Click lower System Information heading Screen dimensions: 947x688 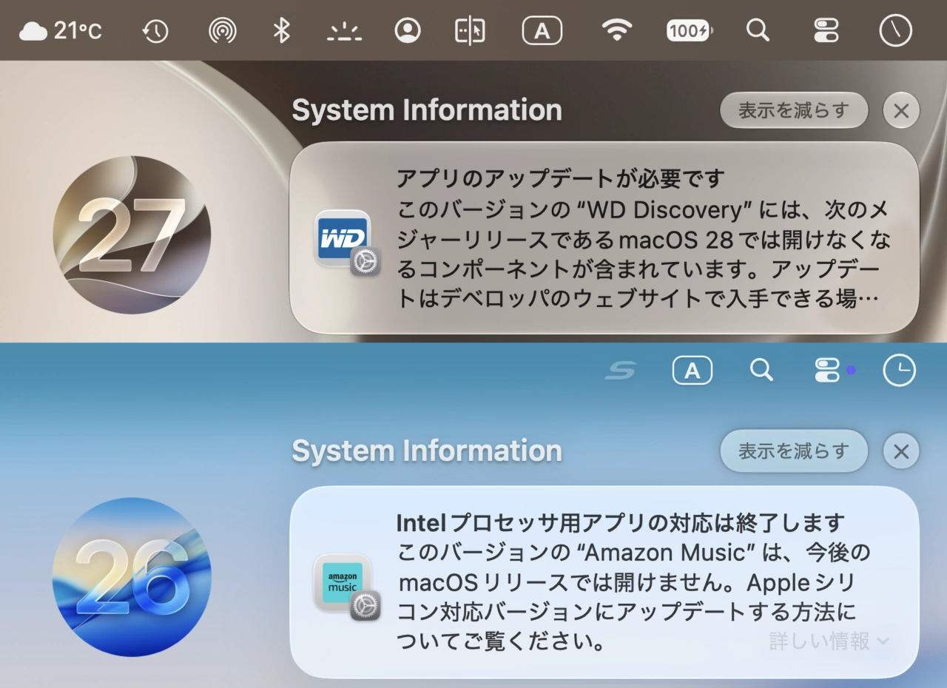pos(427,451)
